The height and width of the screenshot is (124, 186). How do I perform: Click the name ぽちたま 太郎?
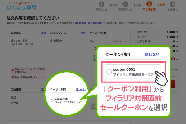coord(19,41)
